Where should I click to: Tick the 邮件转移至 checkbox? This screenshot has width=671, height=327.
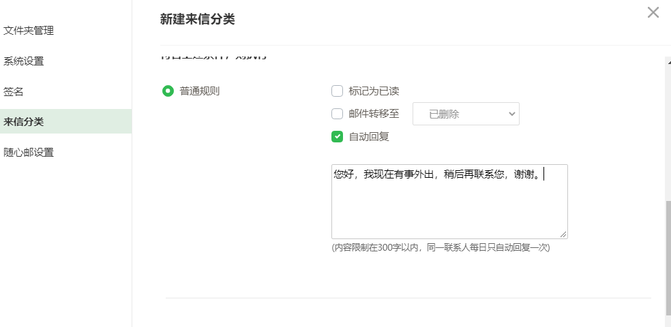click(337, 114)
